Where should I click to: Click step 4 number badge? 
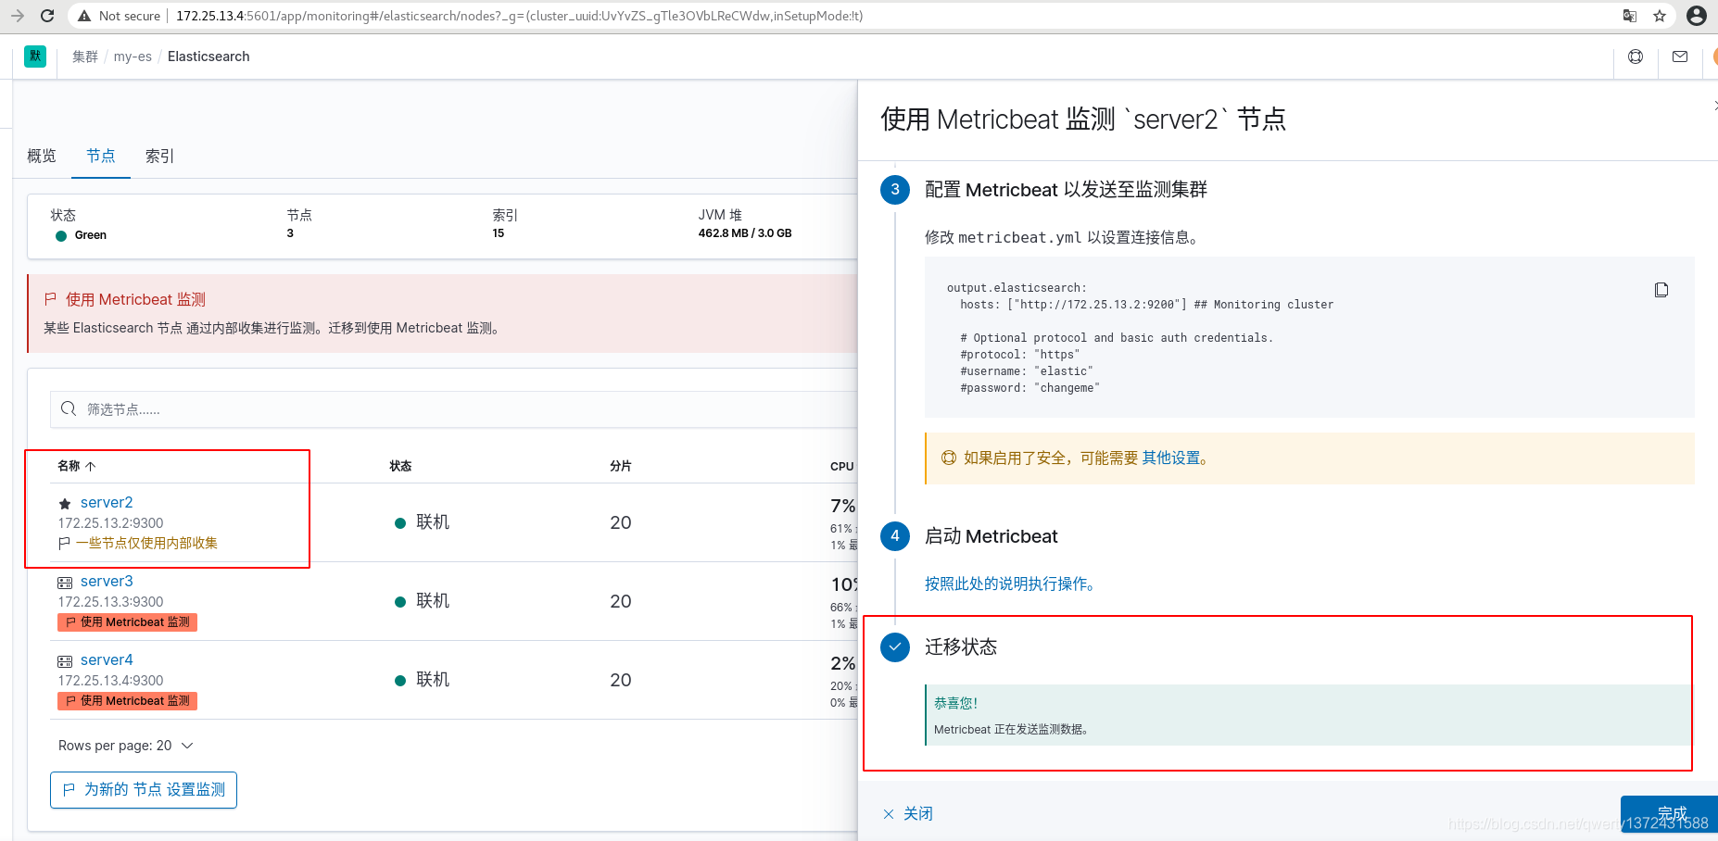click(x=895, y=535)
